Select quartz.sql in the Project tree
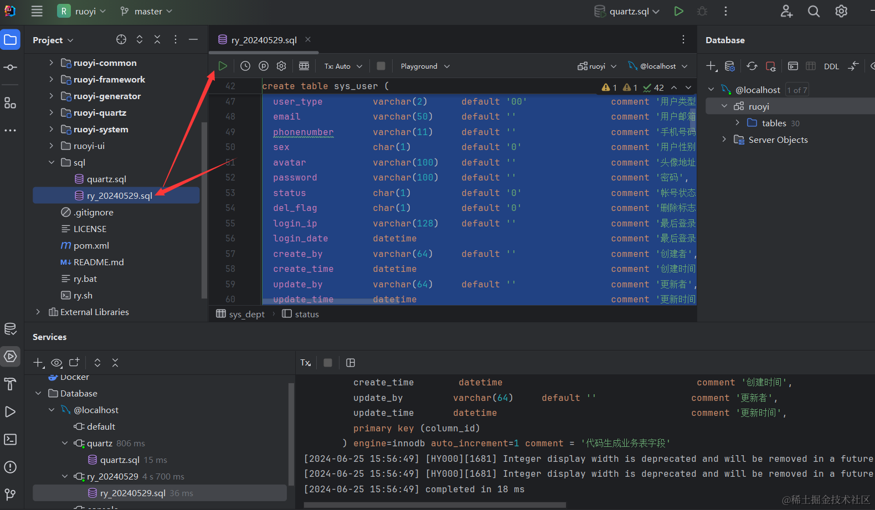The height and width of the screenshot is (510, 875). pyautogui.click(x=106, y=179)
